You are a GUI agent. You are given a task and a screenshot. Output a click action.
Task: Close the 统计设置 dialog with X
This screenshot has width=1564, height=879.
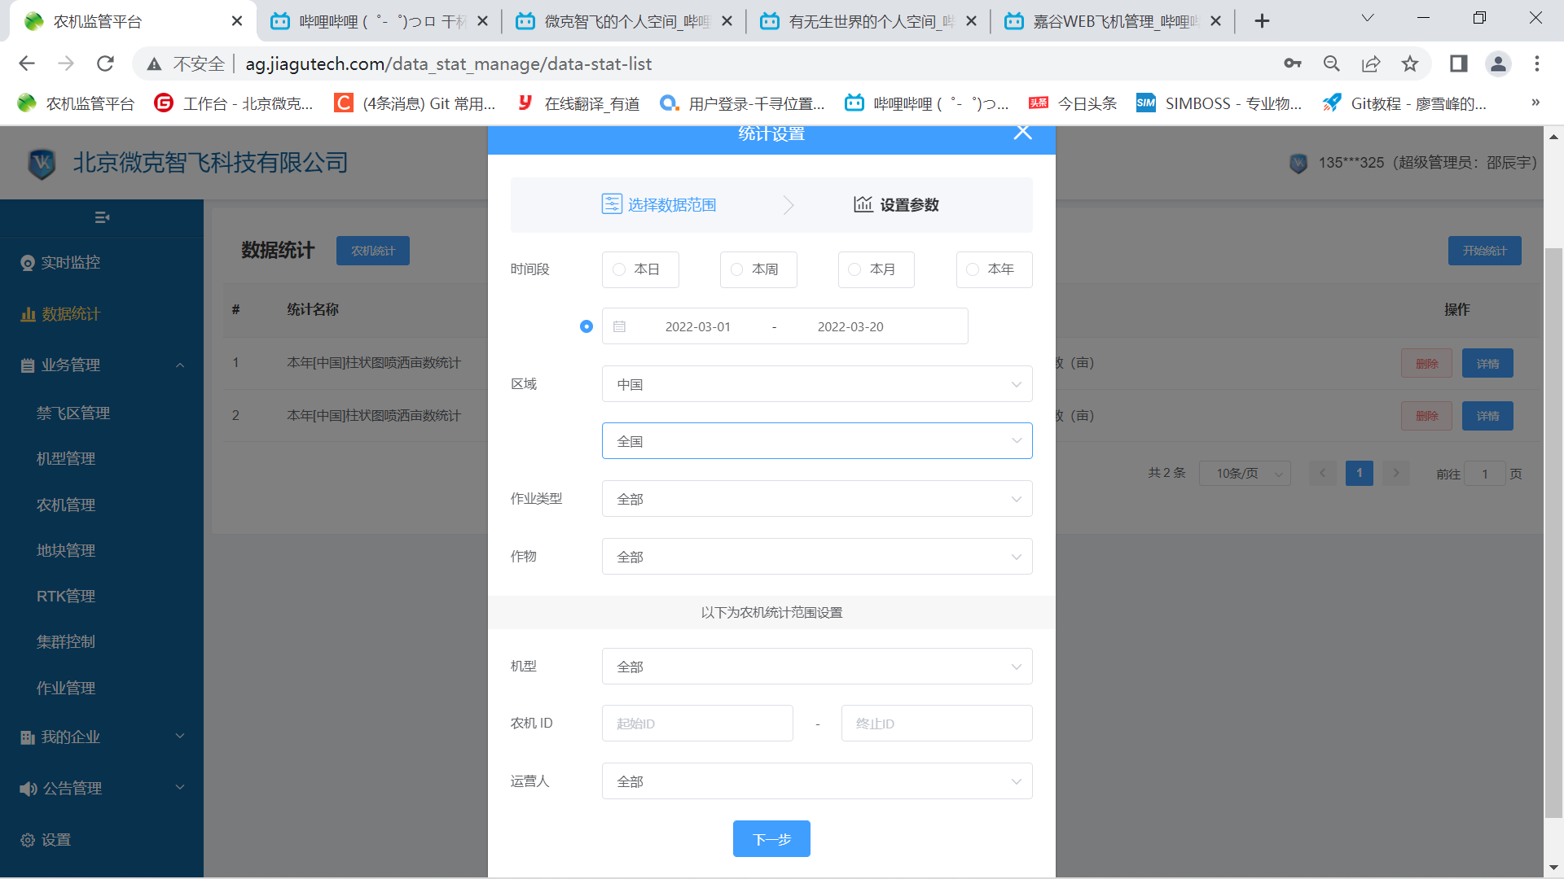tap(1022, 133)
